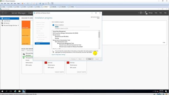The width and height of the screenshot is (169, 95).
Task: Show the VMware console view
Action: point(52,3)
